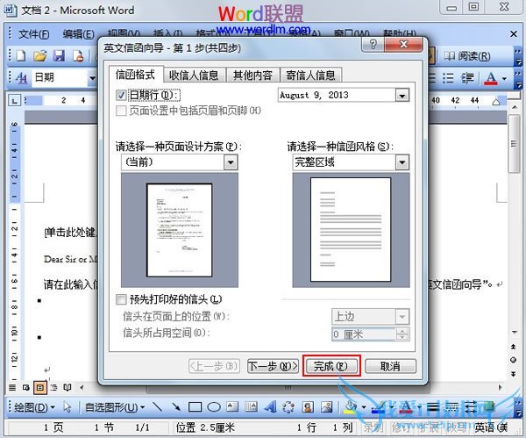Click the 完成(F) button
The width and height of the screenshot is (526, 438).
coord(331,366)
